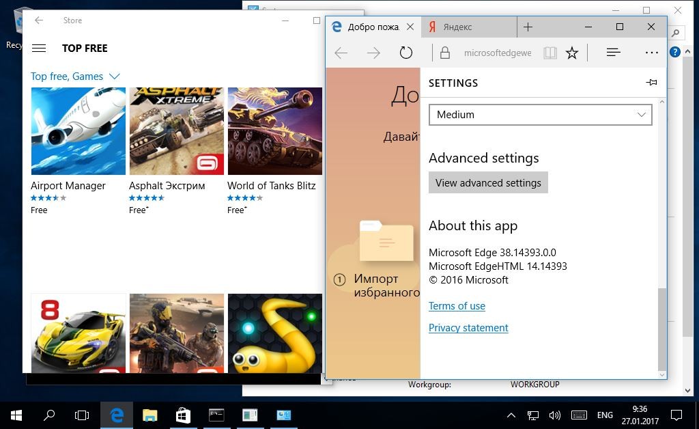699x429 pixels.
Task: Open the Medium dropdown in Settings
Action: 541,115
